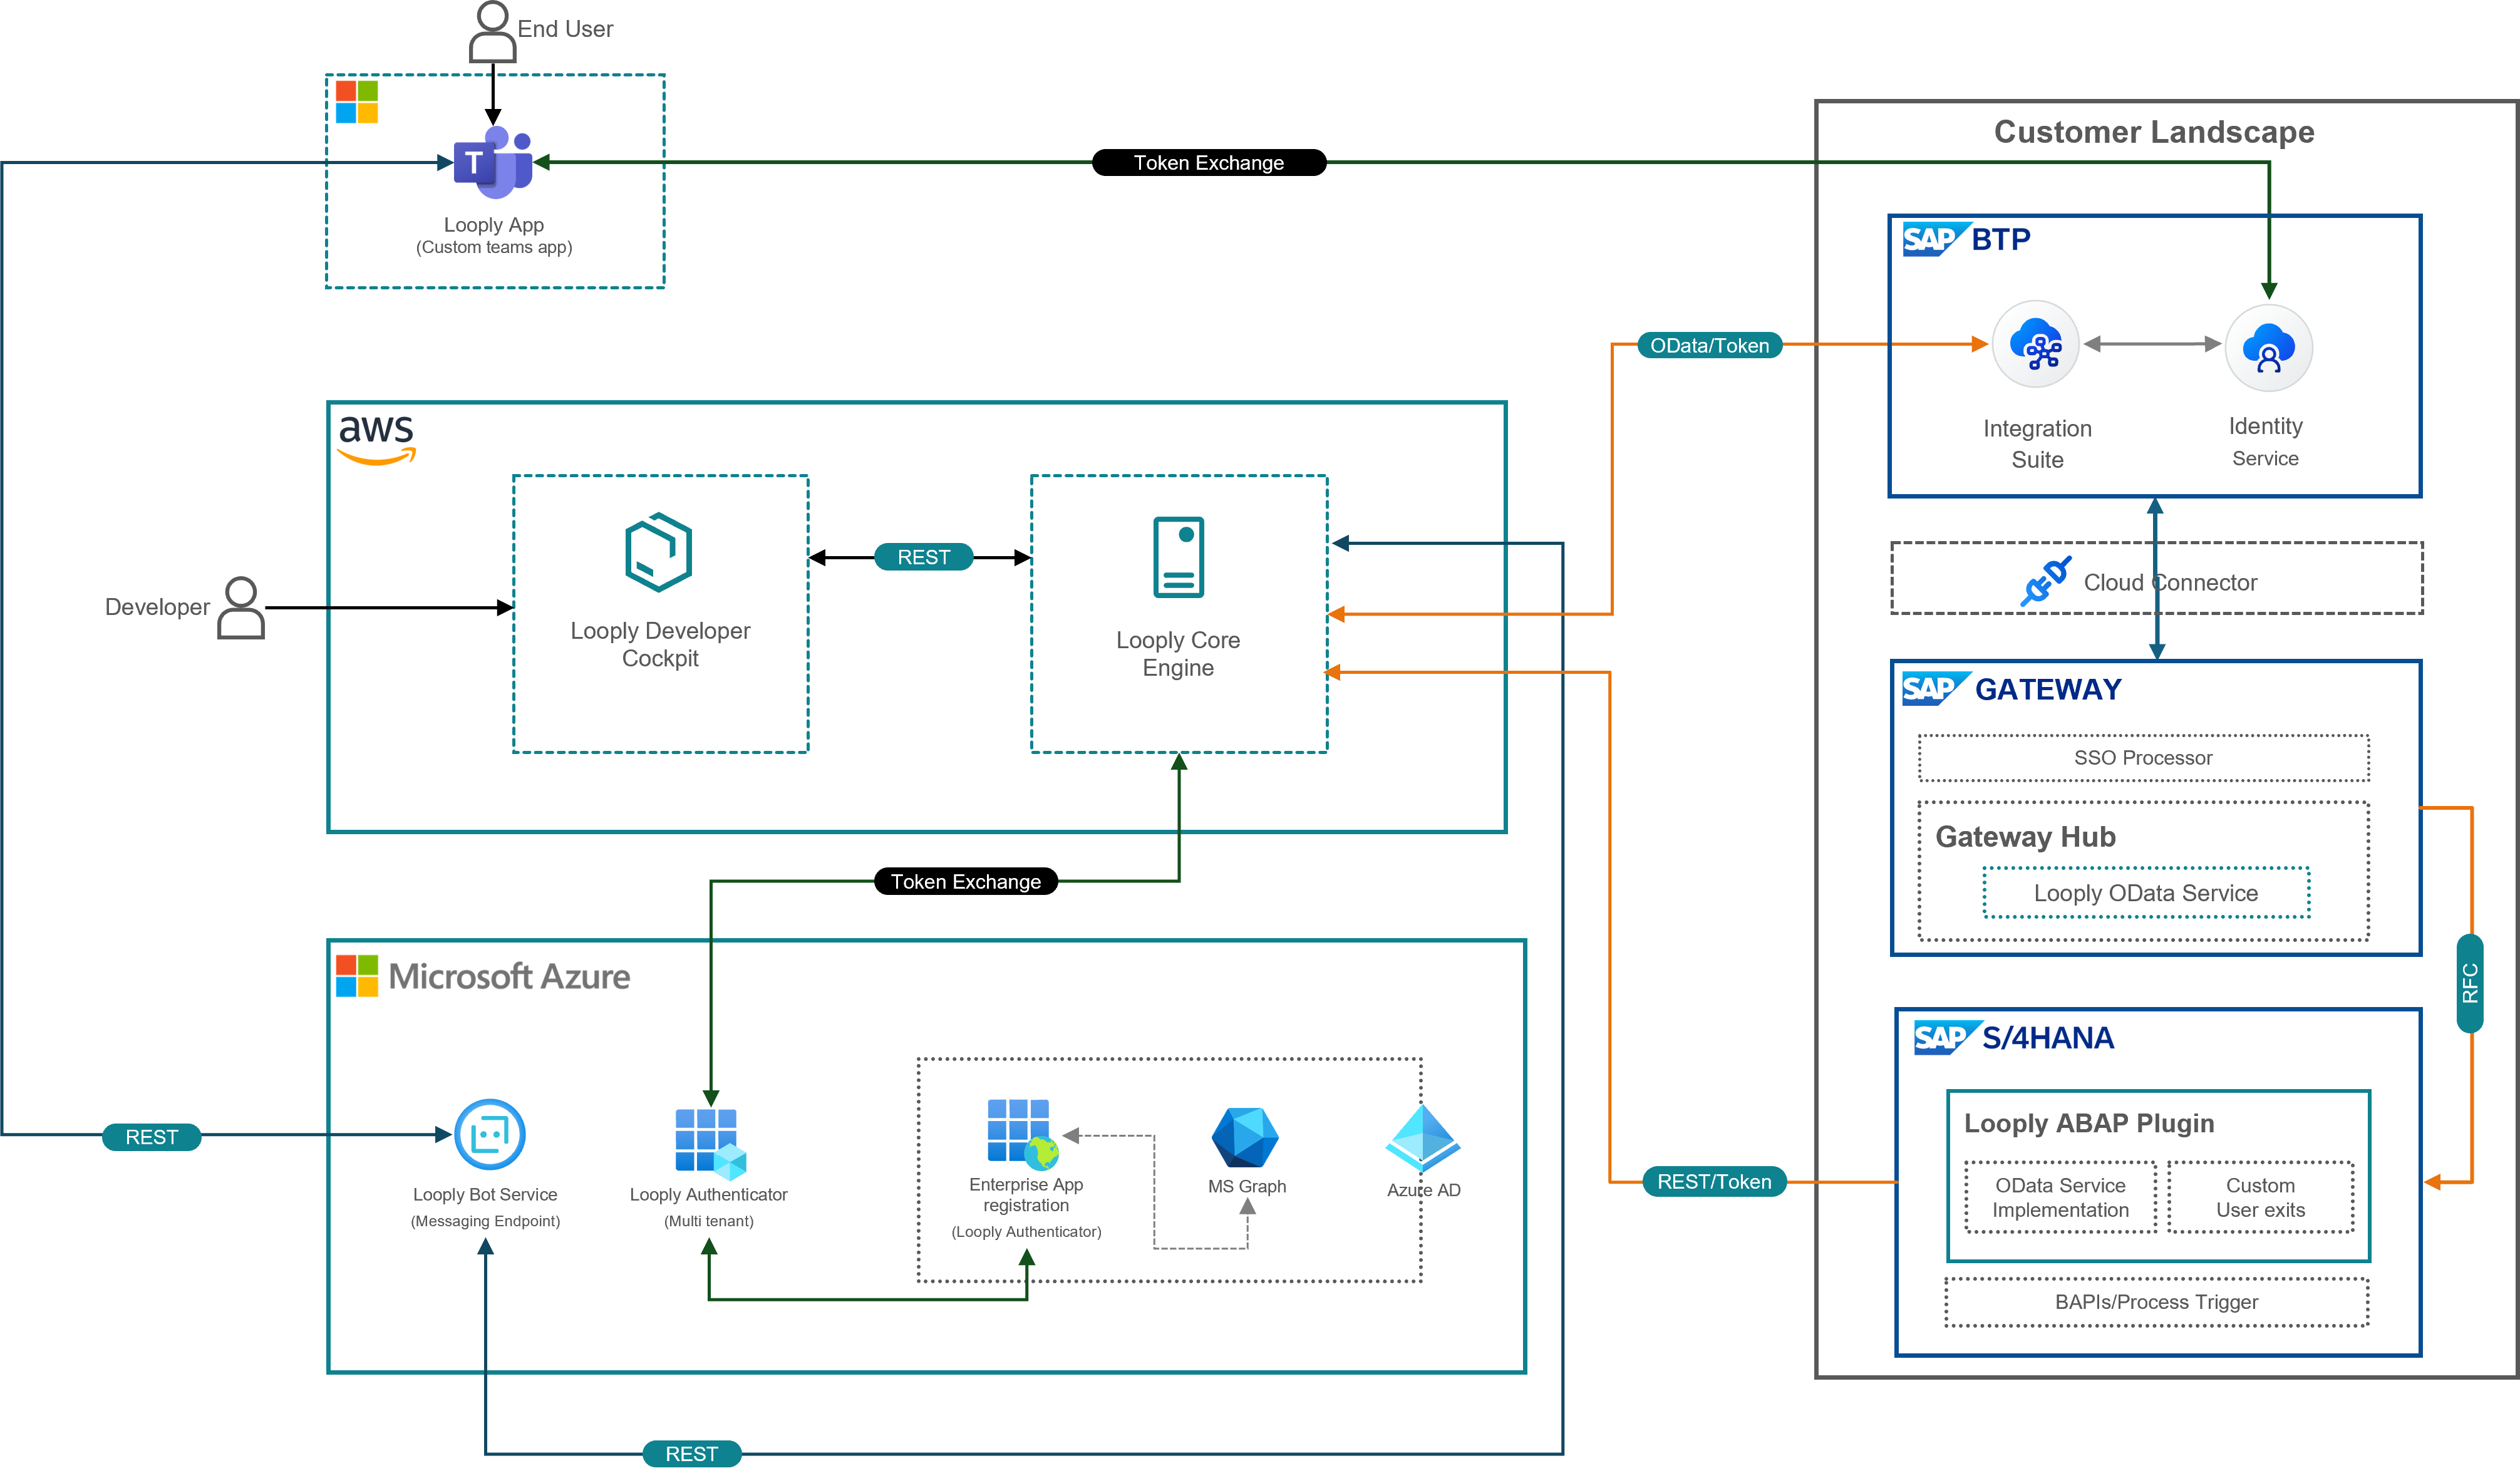This screenshot has width=2520, height=1478.
Task: Click the Microsoft logo above the Teams app
Action: tap(357, 102)
